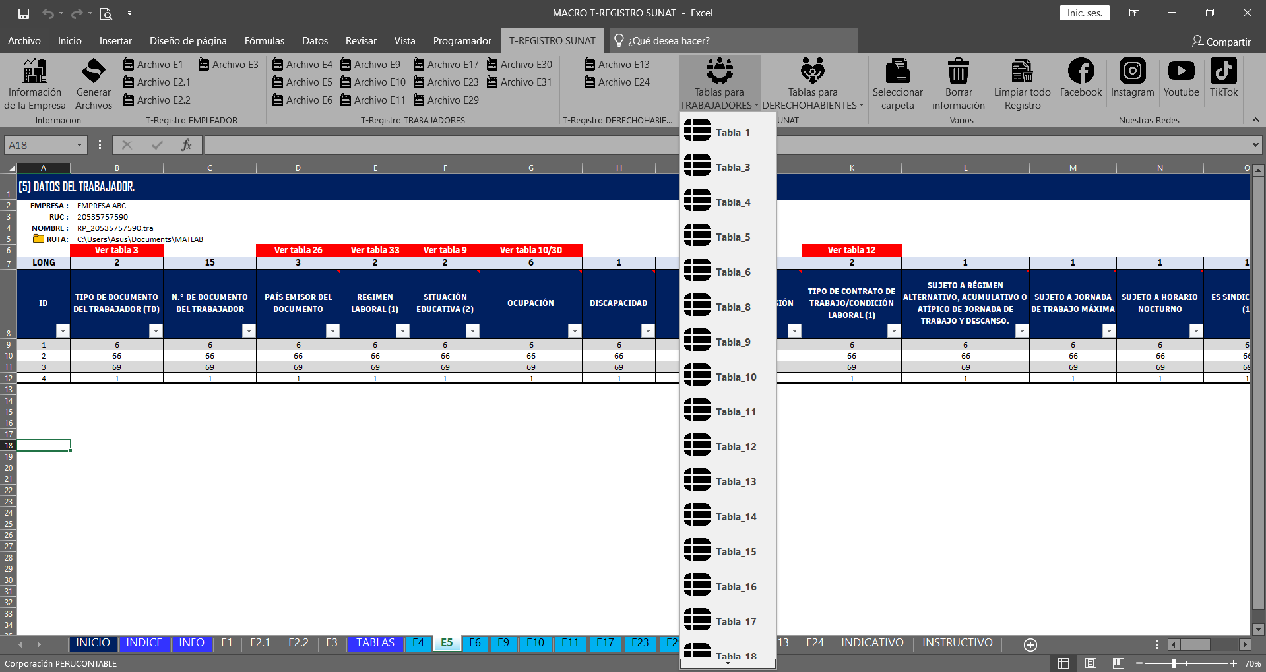Viewport: 1266px width, 672px height.
Task: Switch to the TABLAS sheet tab
Action: pyautogui.click(x=375, y=643)
